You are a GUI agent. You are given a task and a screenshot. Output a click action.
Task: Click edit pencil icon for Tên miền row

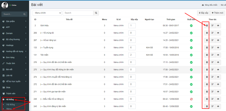point(212,55)
